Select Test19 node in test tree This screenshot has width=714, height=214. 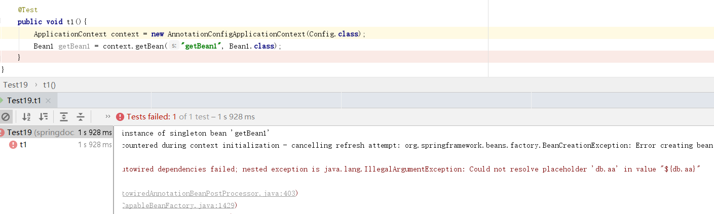point(56,133)
